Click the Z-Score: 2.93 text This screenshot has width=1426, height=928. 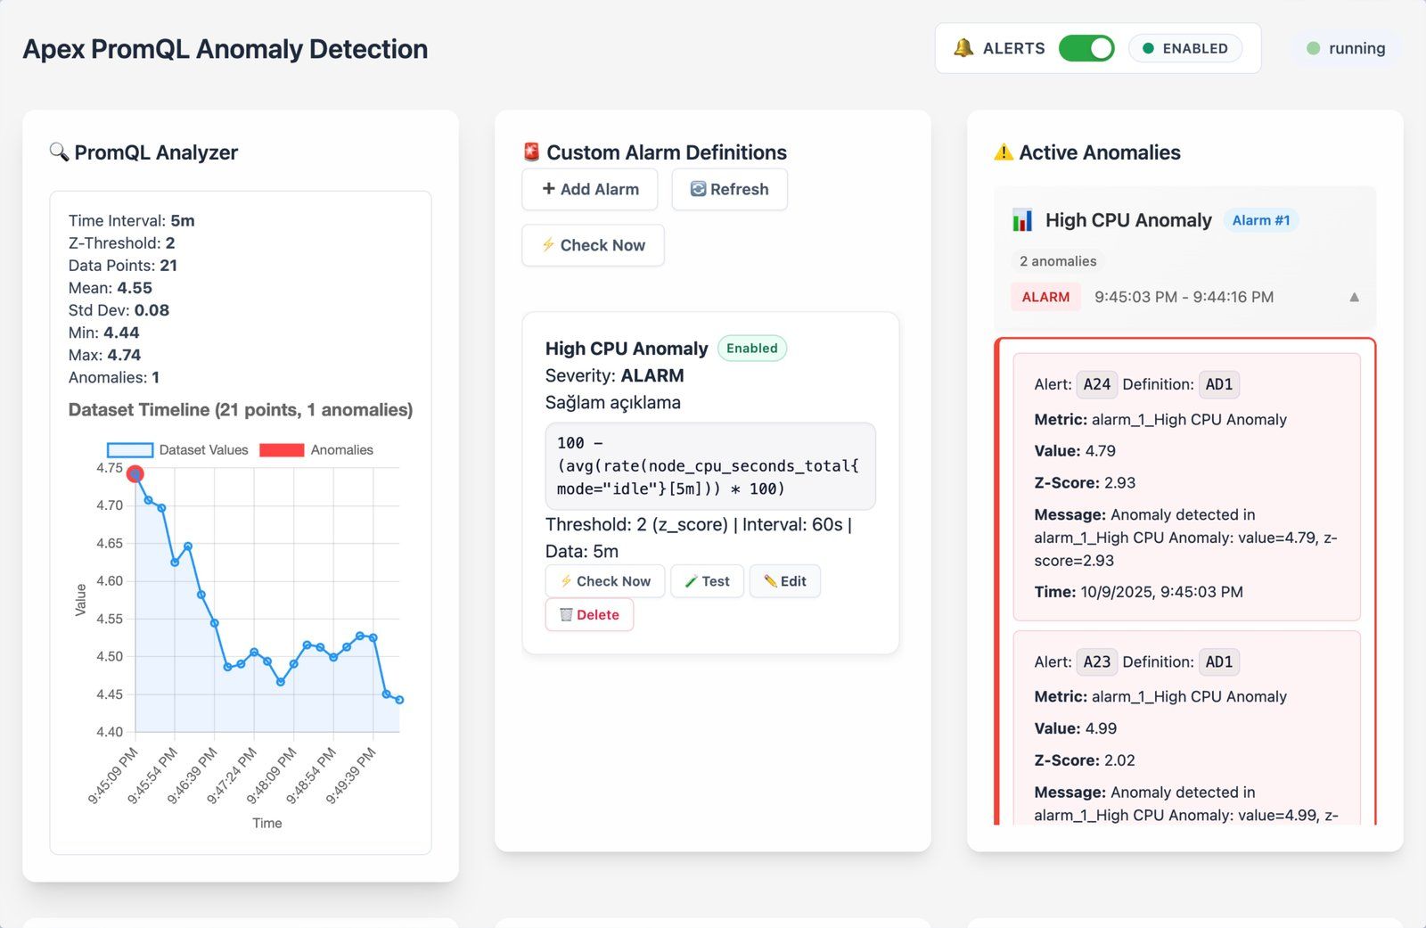click(x=1085, y=483)
